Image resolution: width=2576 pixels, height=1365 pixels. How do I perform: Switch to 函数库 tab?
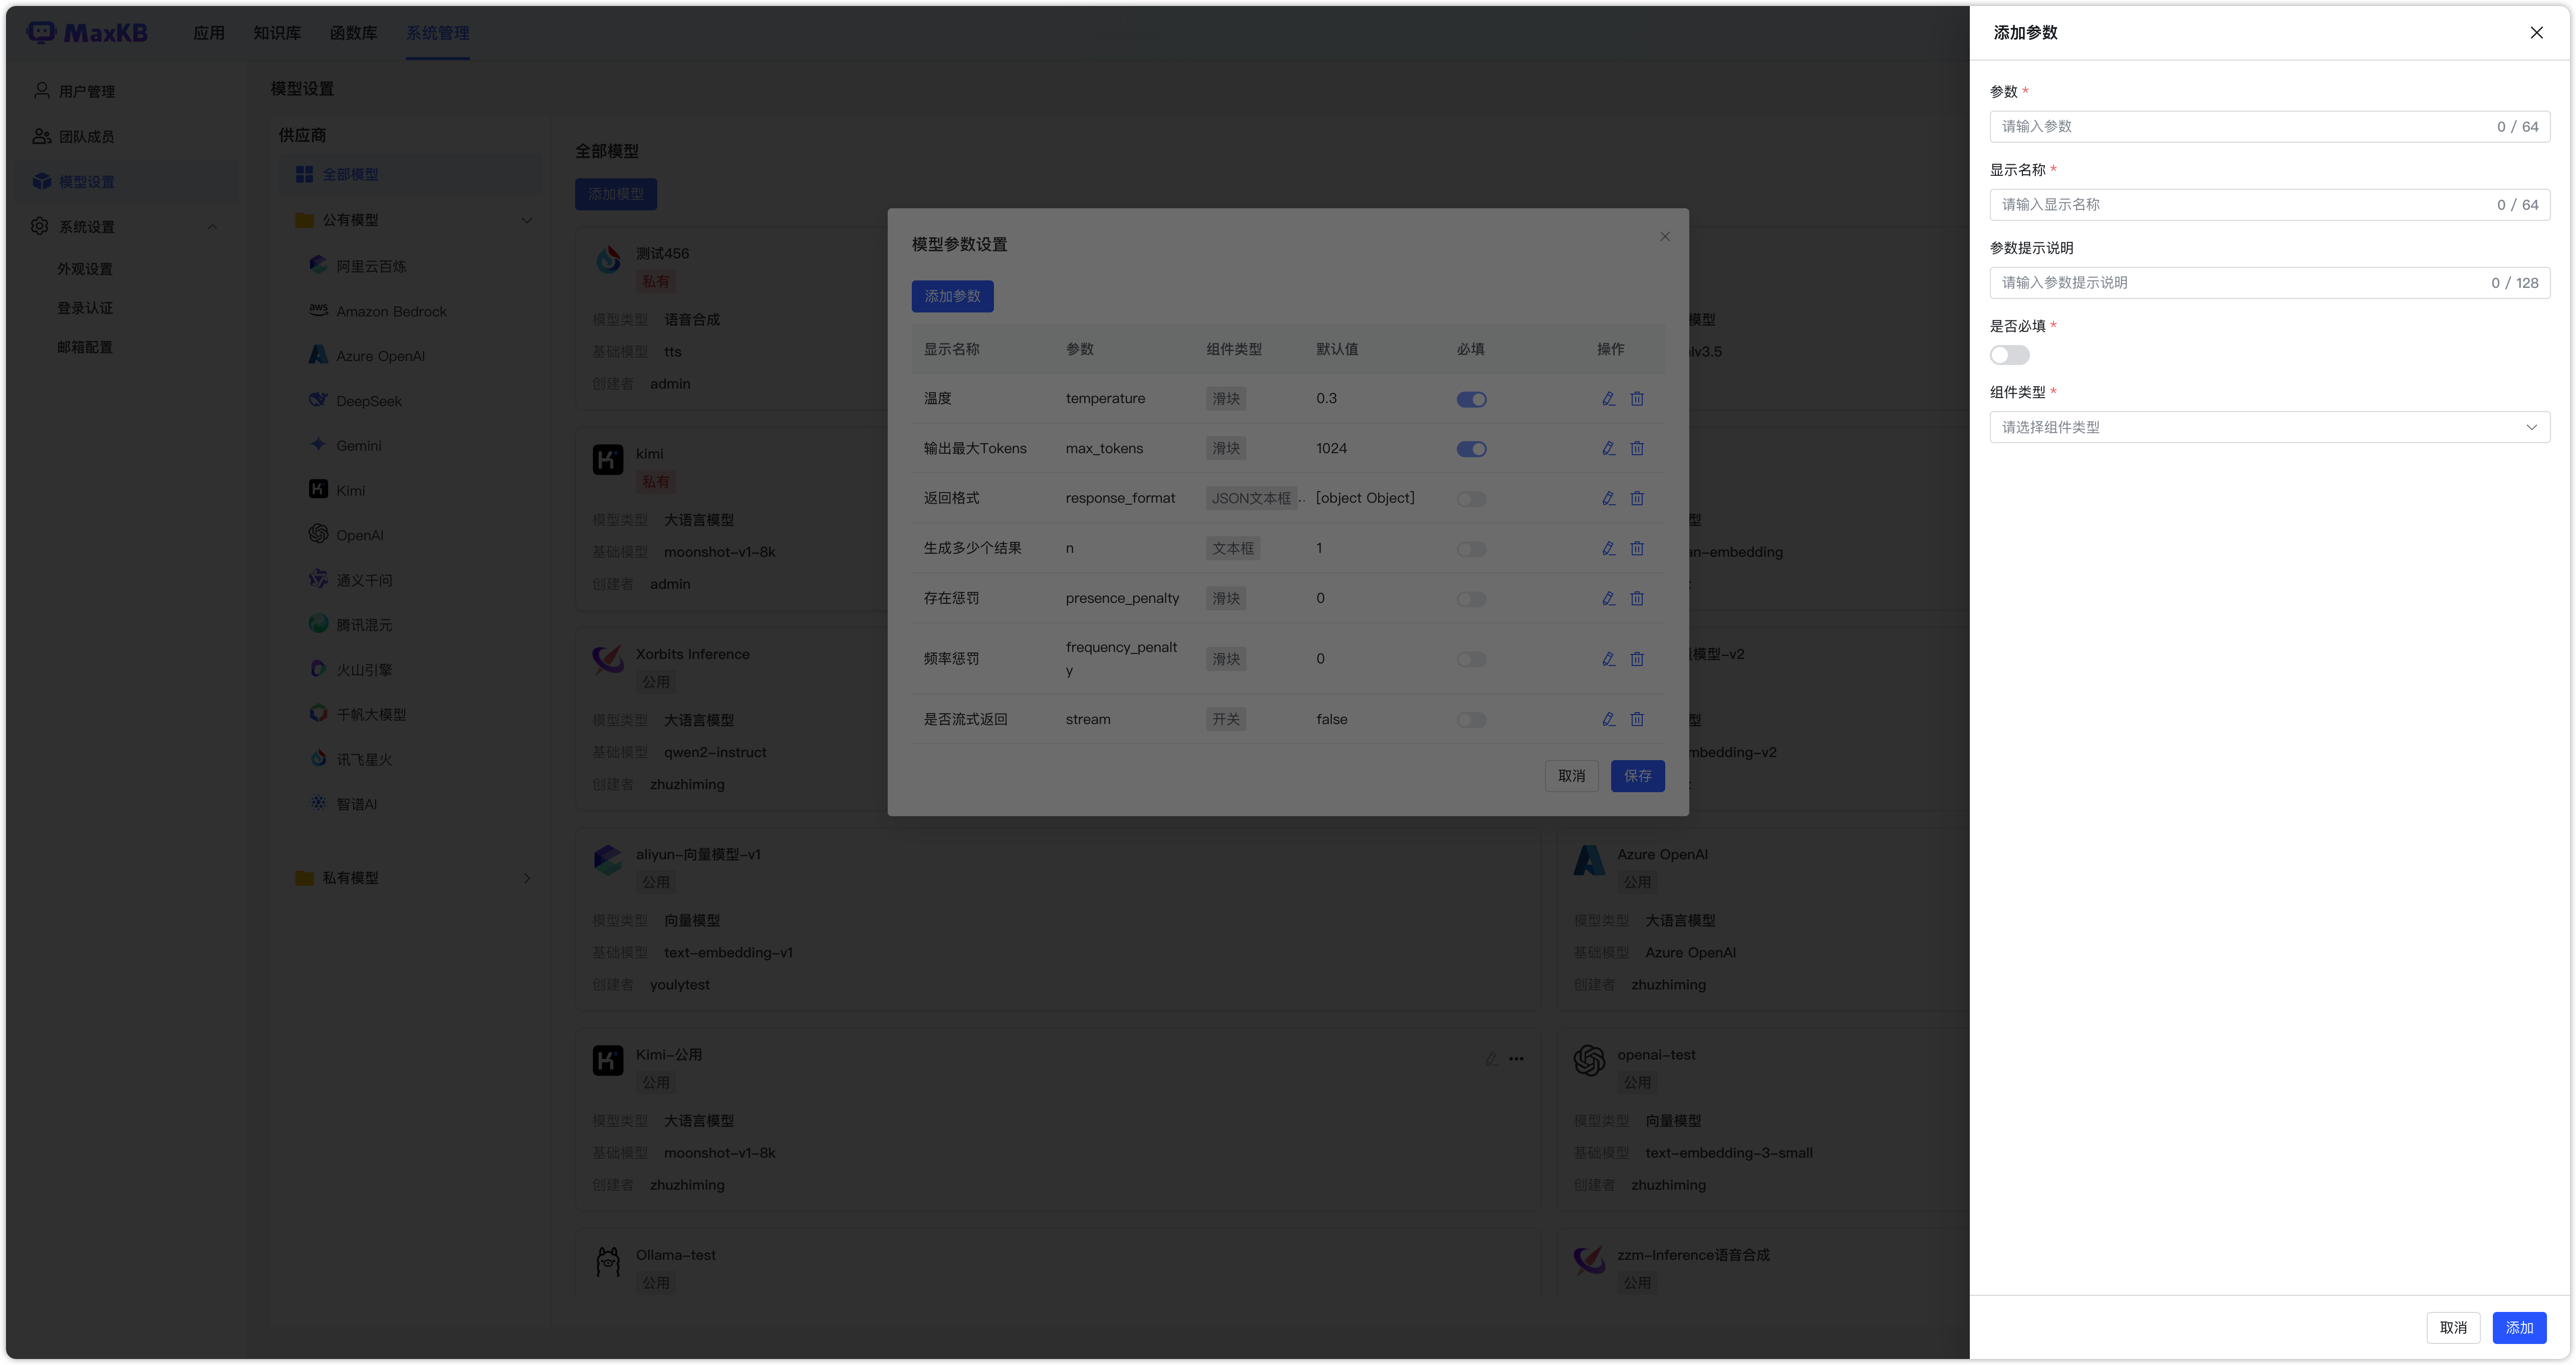point(353,33)
